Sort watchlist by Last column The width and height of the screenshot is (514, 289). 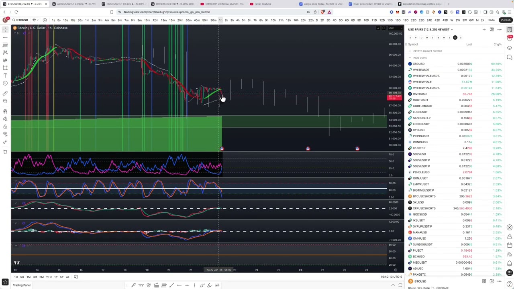[469, 44]
